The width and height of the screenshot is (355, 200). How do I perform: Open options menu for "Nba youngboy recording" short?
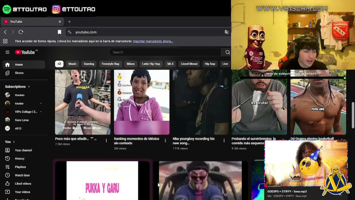click(x=224, y=141)
